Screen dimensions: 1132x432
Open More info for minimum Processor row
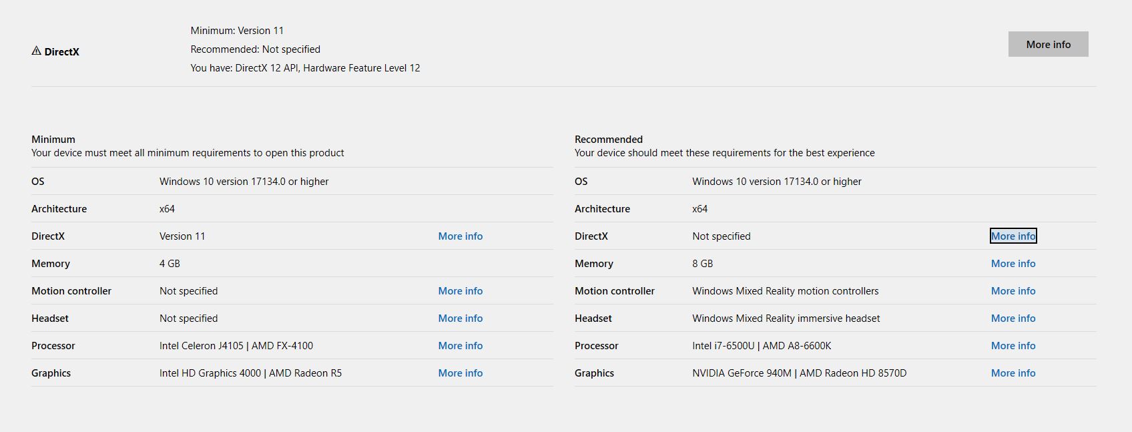click(x=460, y=346)
